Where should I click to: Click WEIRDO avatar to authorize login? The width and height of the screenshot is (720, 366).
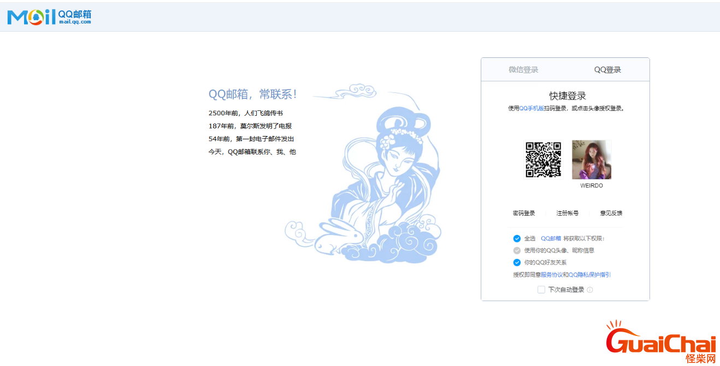(x=592, y=160)
